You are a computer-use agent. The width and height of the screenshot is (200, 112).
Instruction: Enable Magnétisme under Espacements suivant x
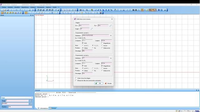(102, 43)
